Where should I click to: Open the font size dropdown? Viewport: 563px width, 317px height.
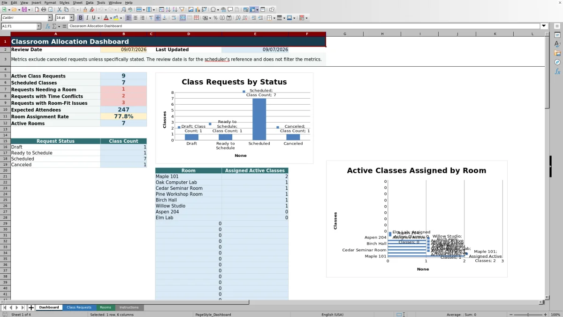(x=72, y=18)
